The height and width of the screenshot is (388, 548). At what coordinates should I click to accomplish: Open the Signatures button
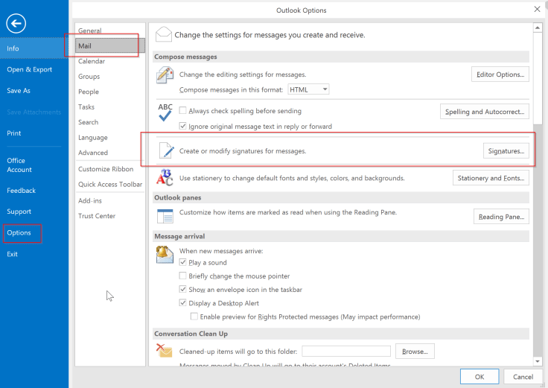[506, 151]
